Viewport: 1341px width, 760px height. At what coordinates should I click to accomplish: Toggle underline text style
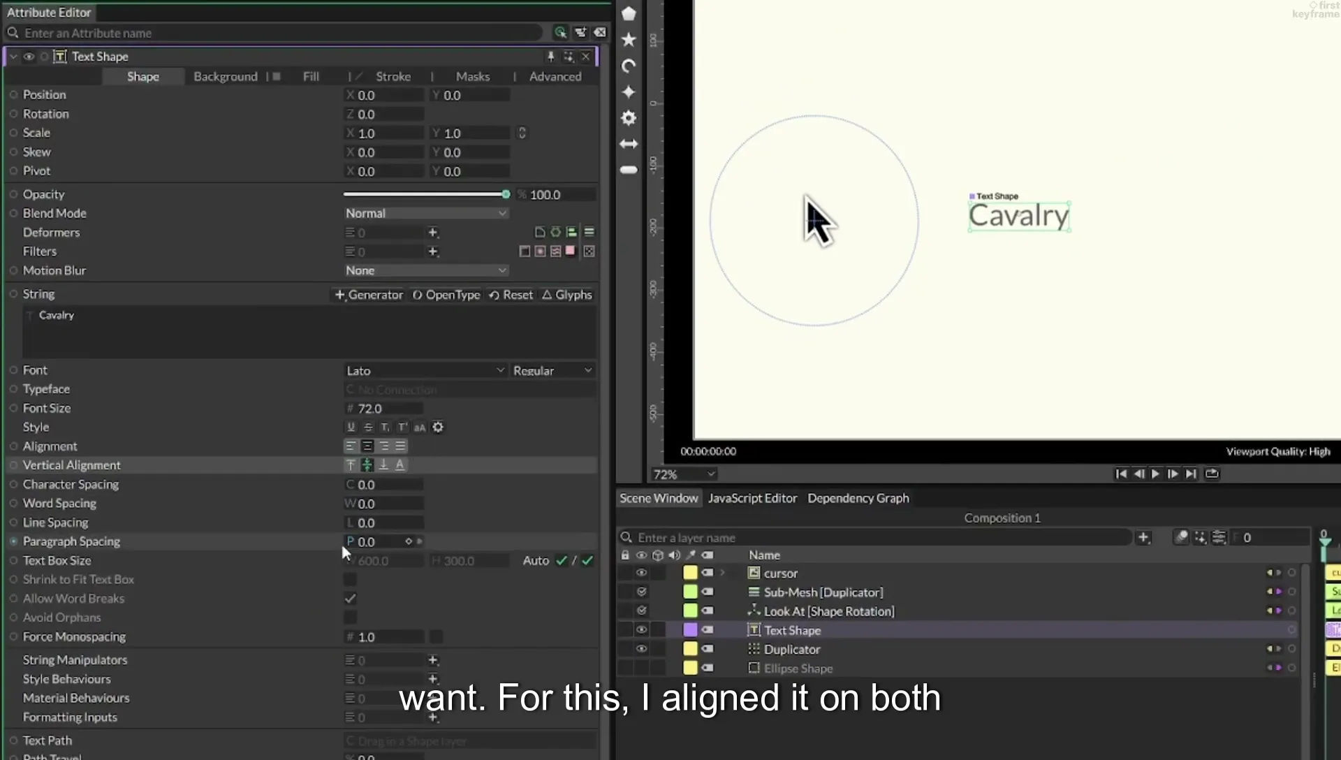pyautogui.click(x=351, y=427)
